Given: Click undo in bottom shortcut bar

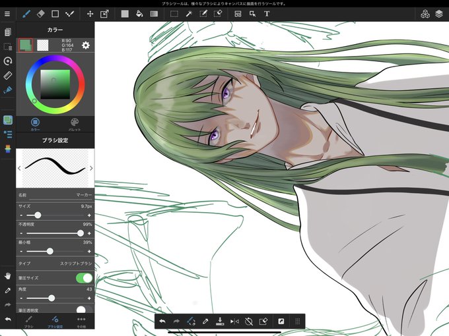Looking at the screenshot, I should click(x=162, y=322).
